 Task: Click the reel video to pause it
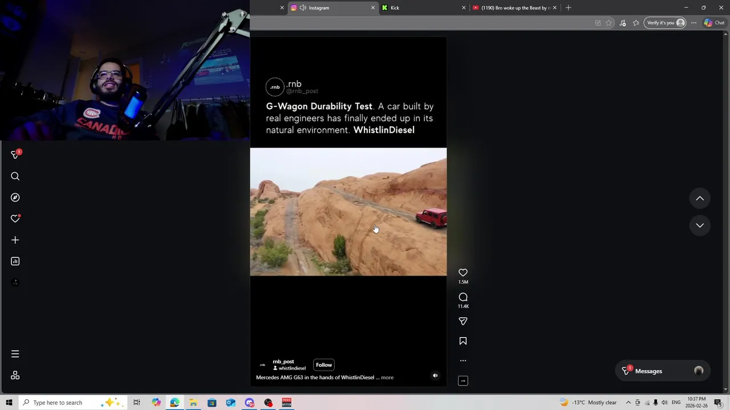[348, 212]
